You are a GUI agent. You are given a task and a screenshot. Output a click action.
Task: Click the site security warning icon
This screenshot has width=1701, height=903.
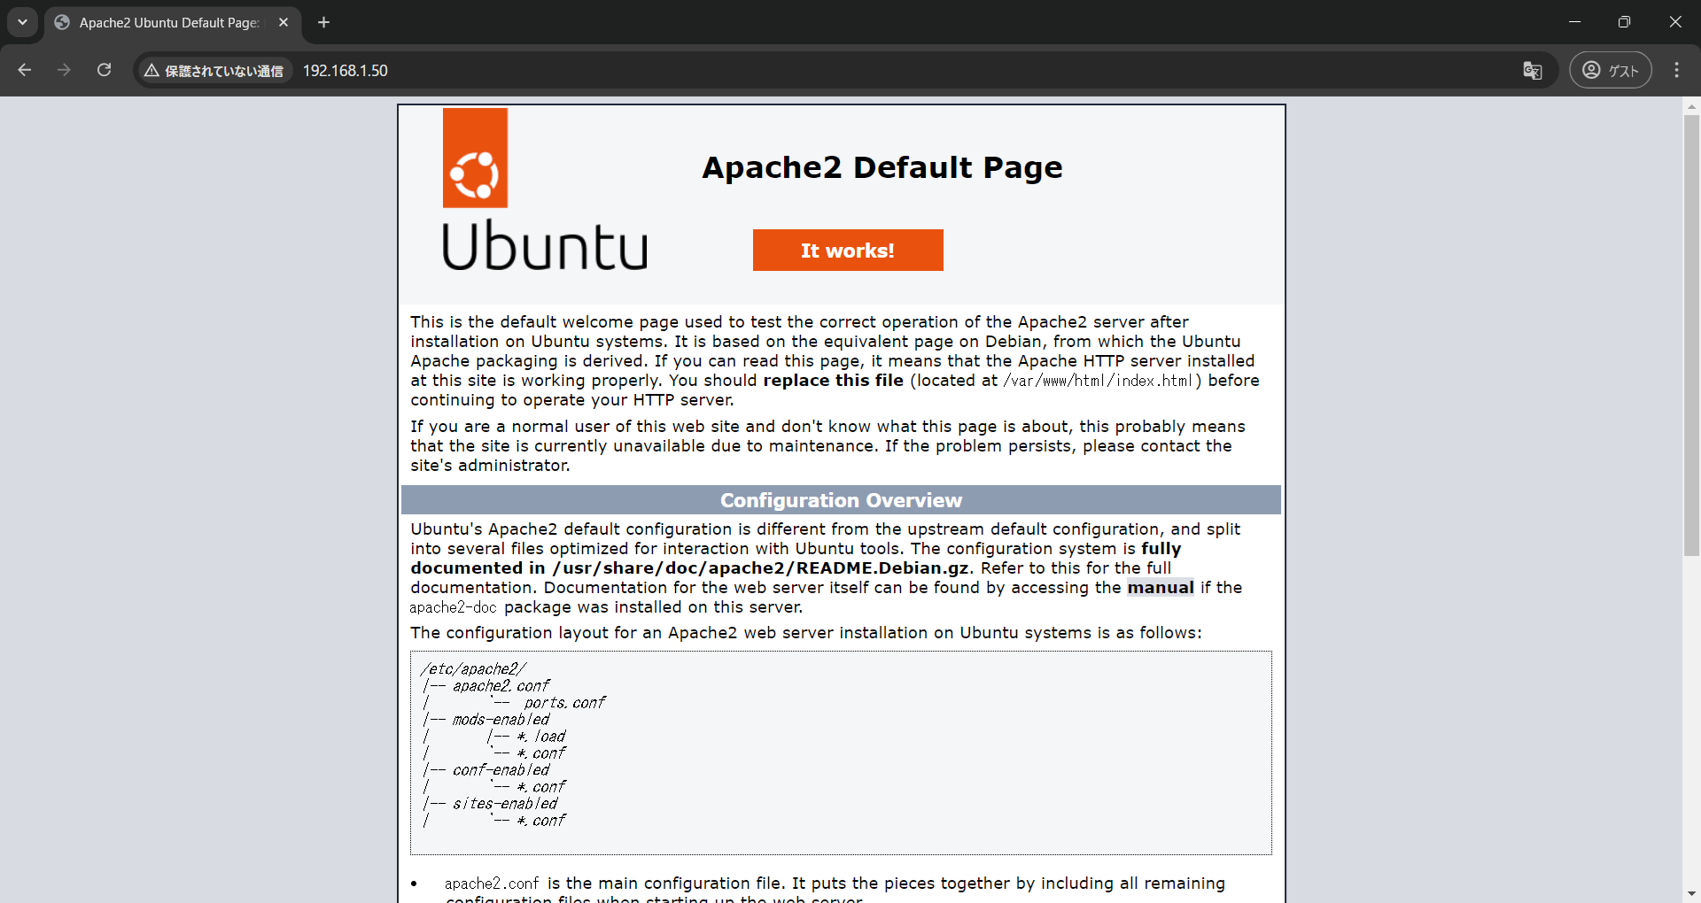click(151, 71)
